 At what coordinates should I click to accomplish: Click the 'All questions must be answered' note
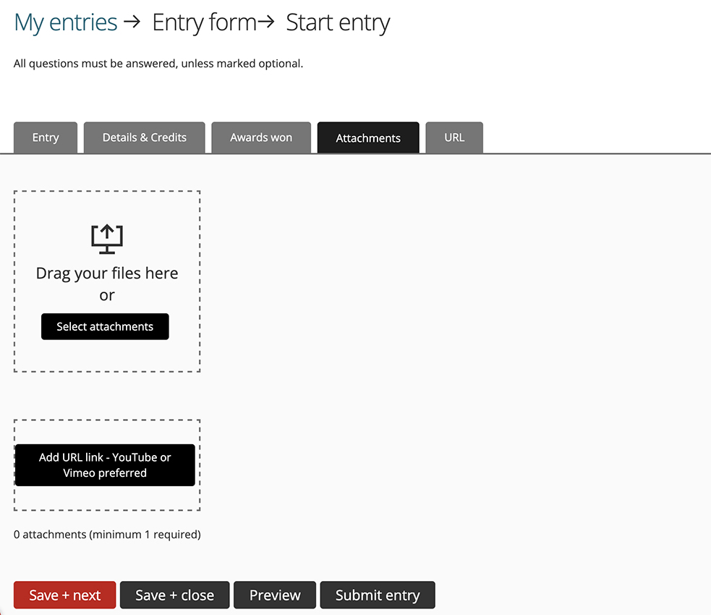click(x=158, y=64)
